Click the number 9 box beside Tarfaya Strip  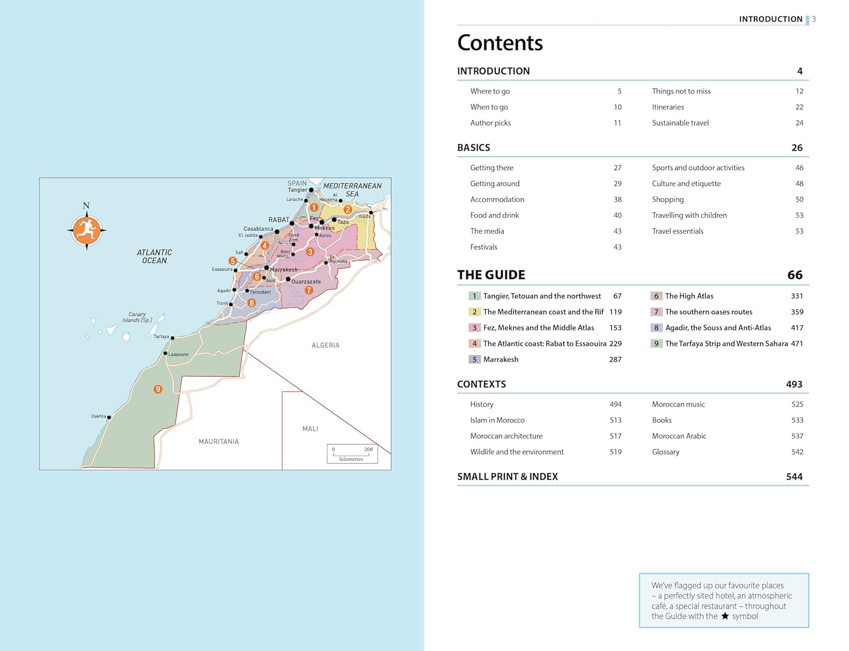pos(657,343)
